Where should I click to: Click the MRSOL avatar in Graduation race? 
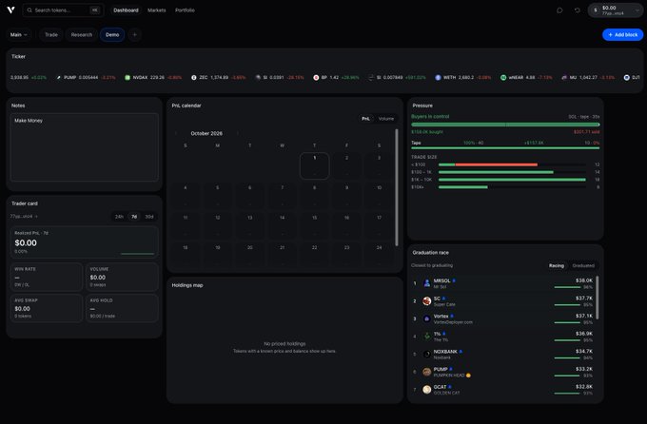point(426,283)
